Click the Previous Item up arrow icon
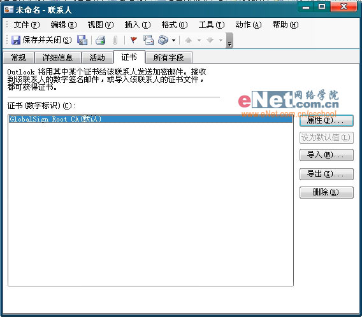This screenshot has height=317, width=362. [189, 40]
